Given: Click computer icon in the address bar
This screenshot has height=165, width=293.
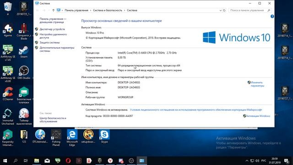Looking at the screenshot, I should (59, 10).
